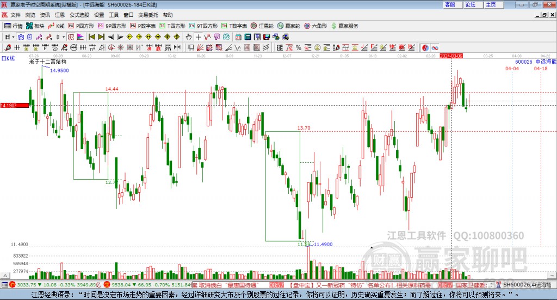Open the 资讯 menu

pyautogui.click(x=45, y=15)
